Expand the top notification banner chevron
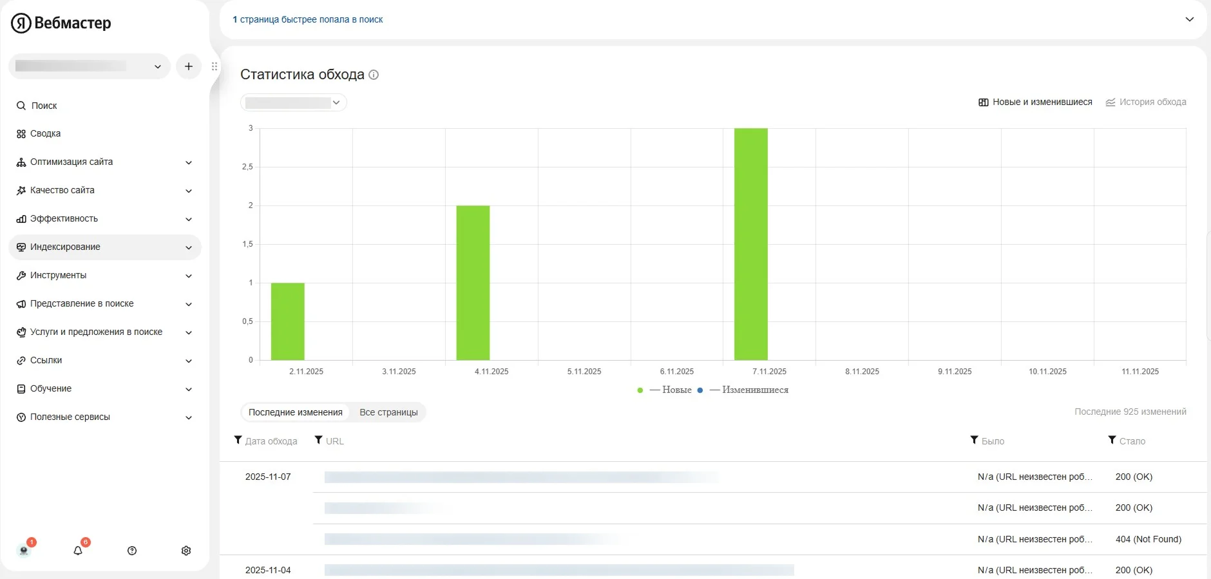Screen dimensions: 1211x579 pos(1189,19)
